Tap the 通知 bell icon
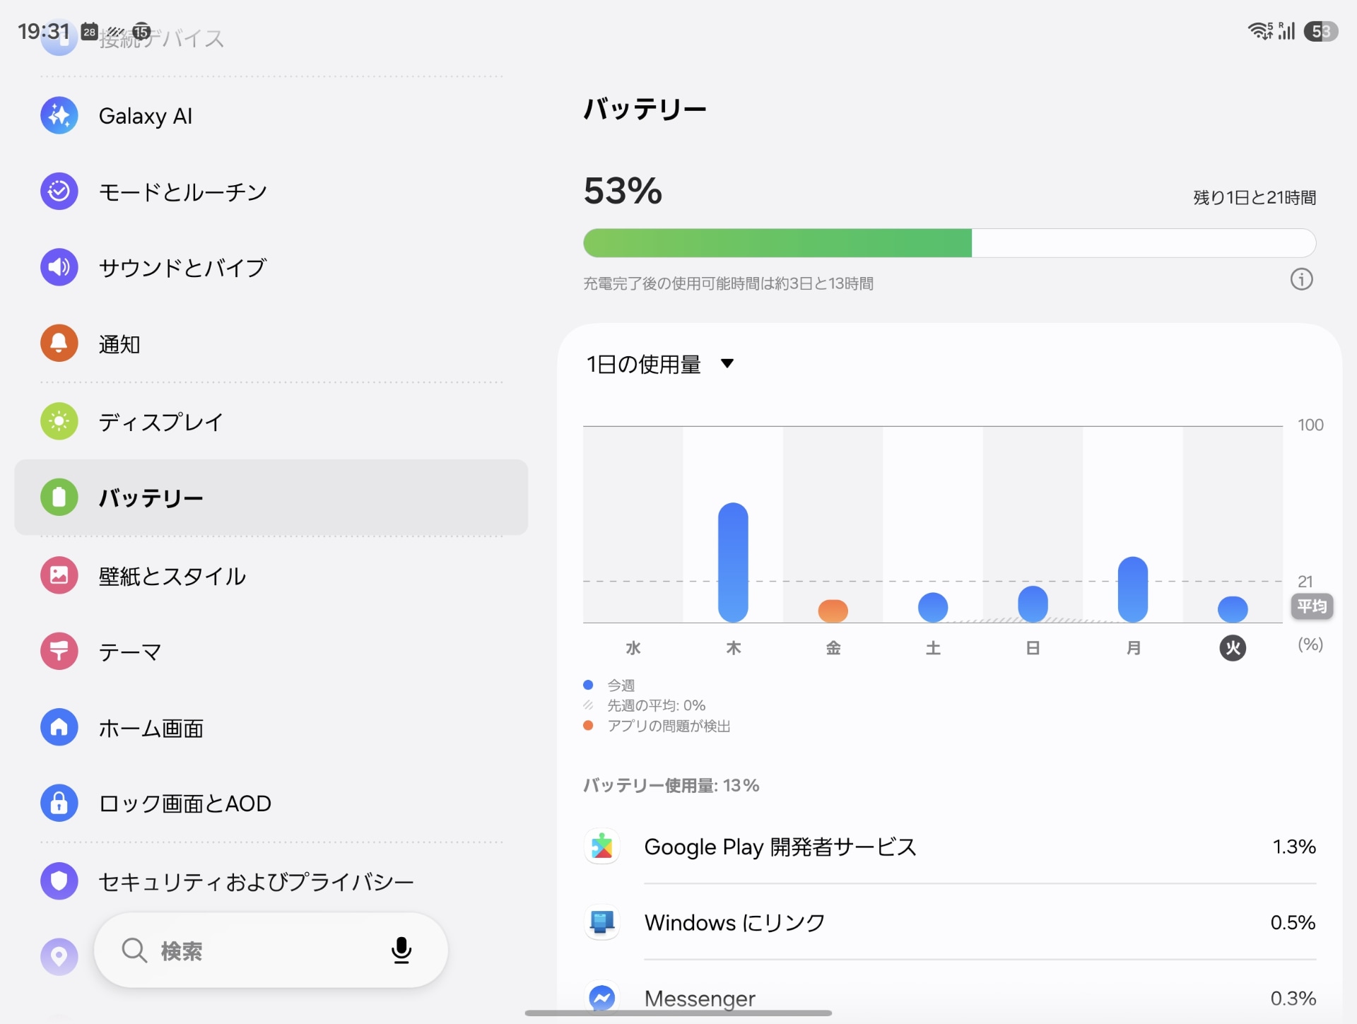 pyautogui.click(x=59, y=343)
